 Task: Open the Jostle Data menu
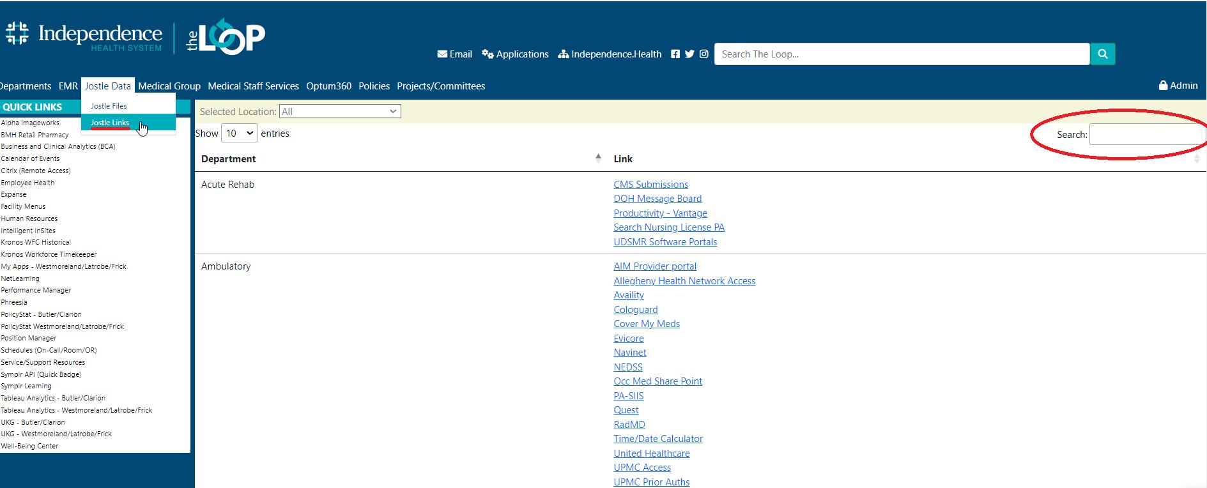[x=108, y=86]
